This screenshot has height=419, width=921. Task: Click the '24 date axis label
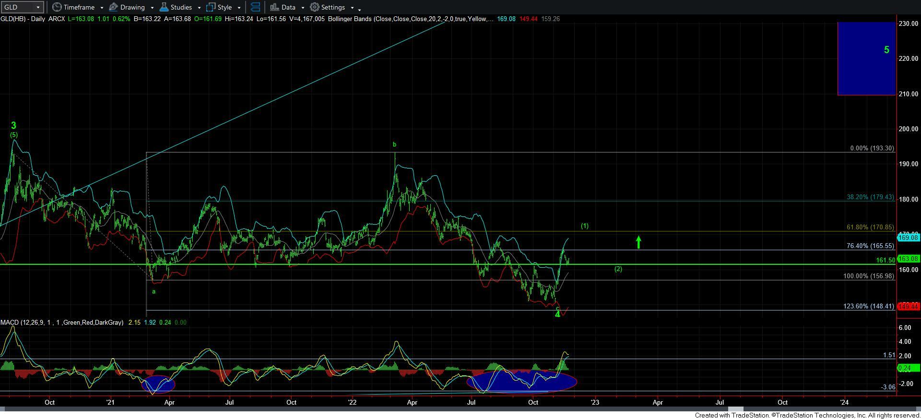click(844, 402)
